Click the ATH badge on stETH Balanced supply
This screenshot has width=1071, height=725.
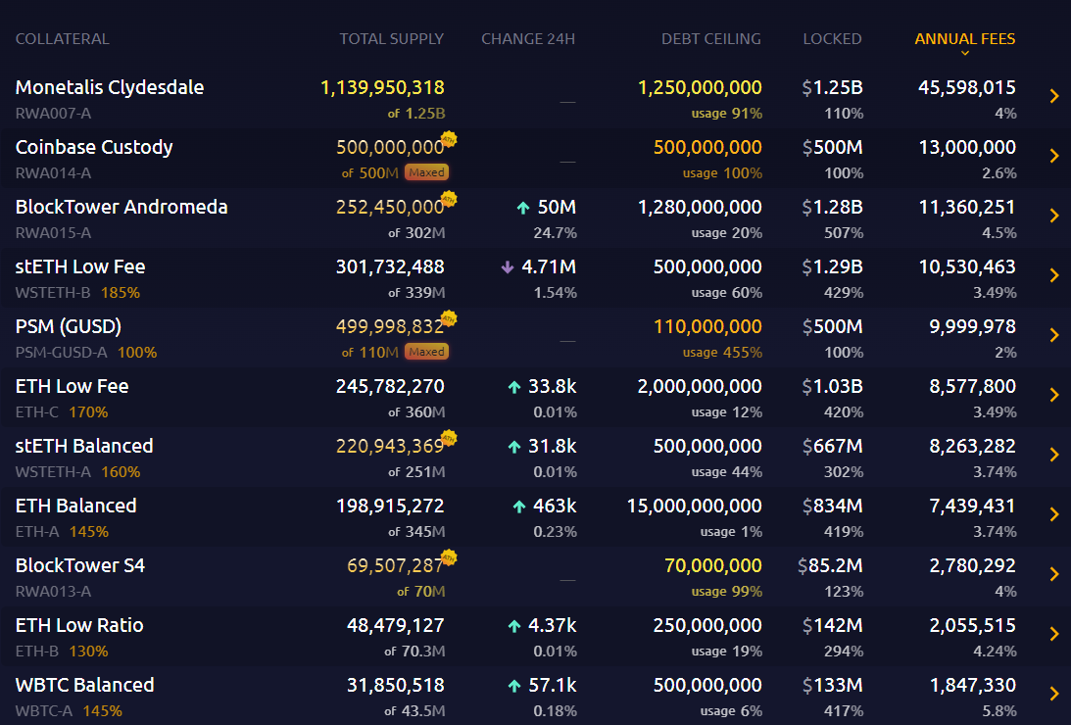coord(449,438)
